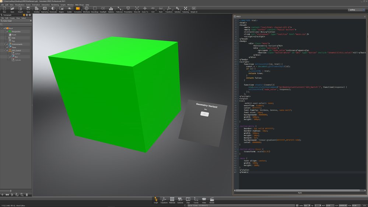The image size is (368, 207).
Task: Click the Zoom To icon
Action: (145, 9)
